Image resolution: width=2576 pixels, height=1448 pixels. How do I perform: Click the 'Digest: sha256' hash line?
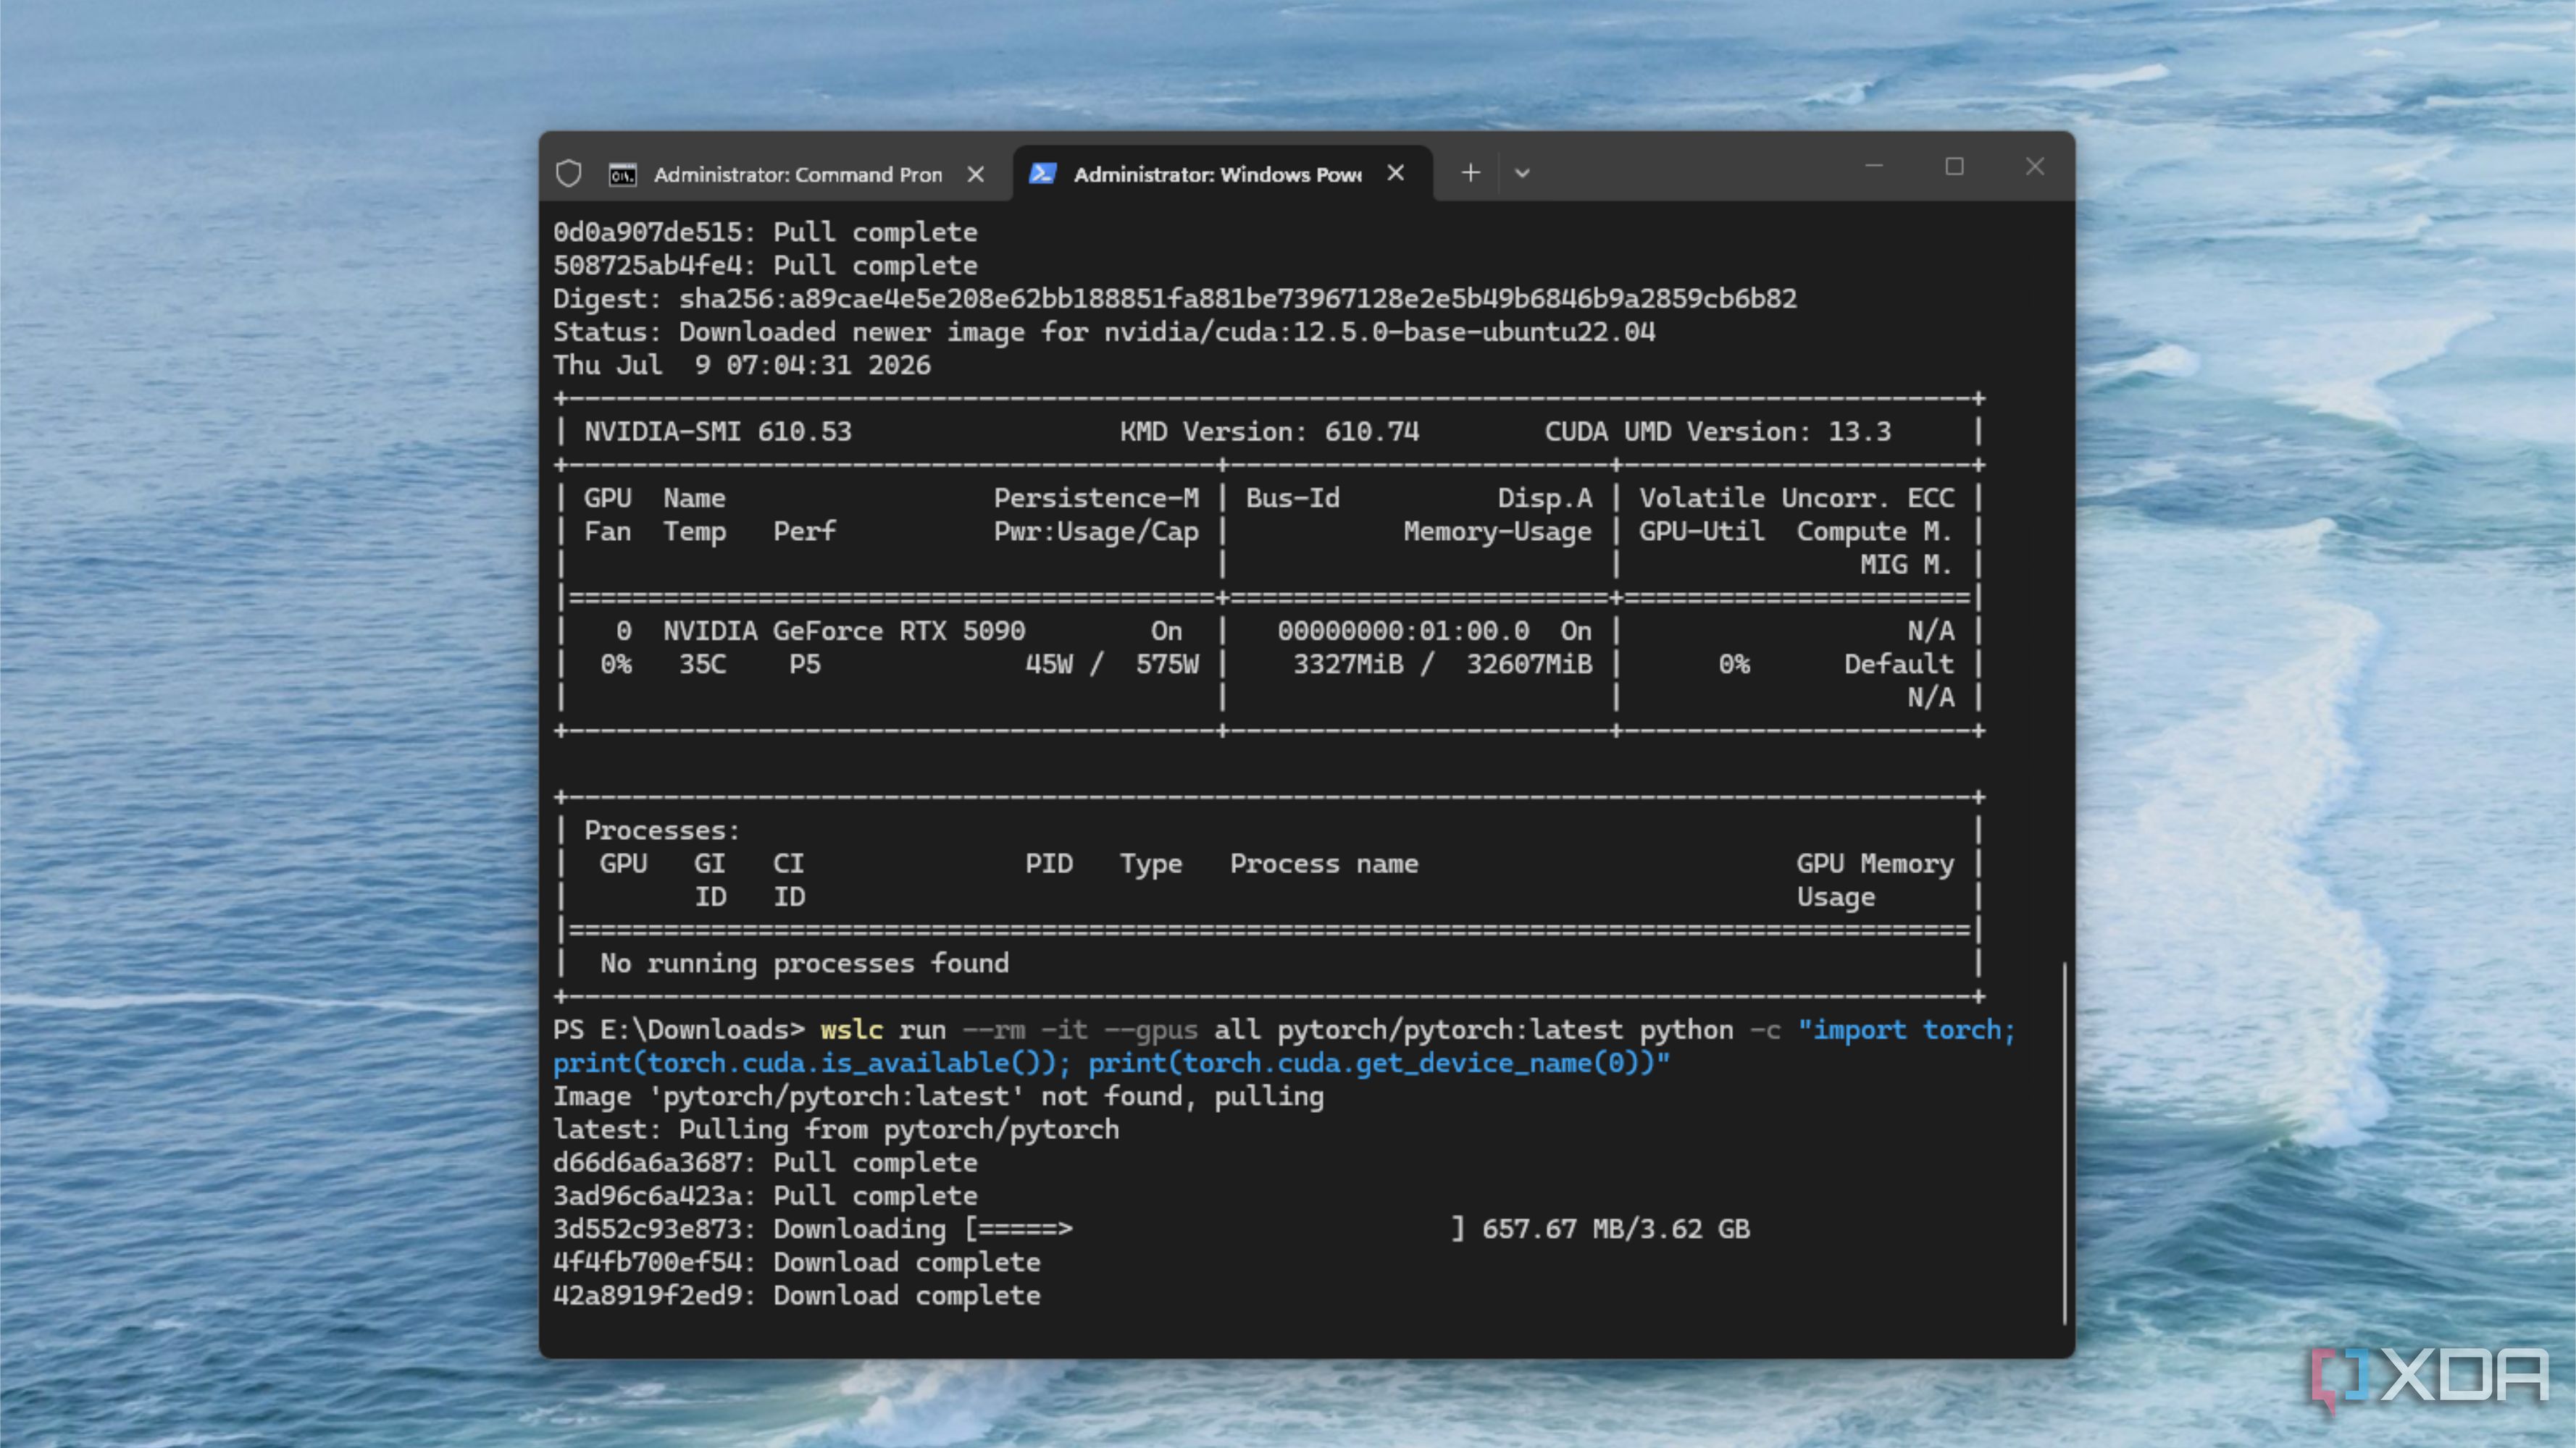coord(1175,299)
